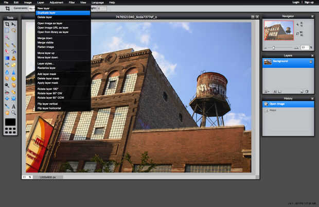Select the Blur tool

pos(7,72)
